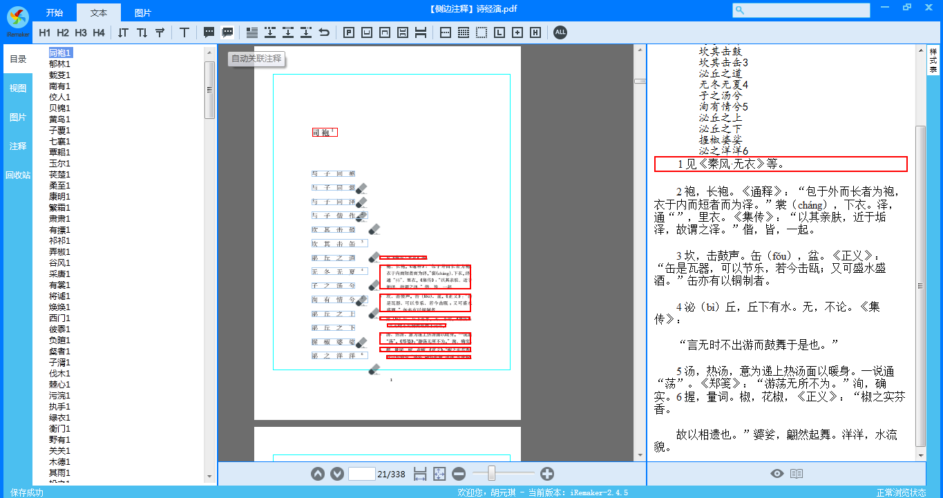Open the 回收站 sidebar panel
The width and height of the screenshot is (943, 498).
18,175
